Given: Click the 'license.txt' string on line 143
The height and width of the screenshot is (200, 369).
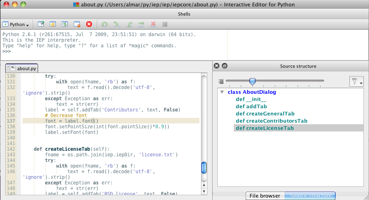Looking at the screenshot, I should [157, 155].
